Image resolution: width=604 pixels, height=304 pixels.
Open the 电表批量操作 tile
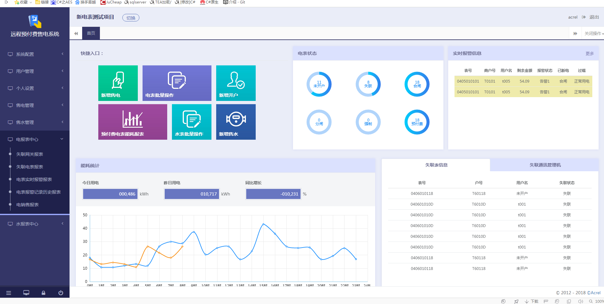point(177,83)
